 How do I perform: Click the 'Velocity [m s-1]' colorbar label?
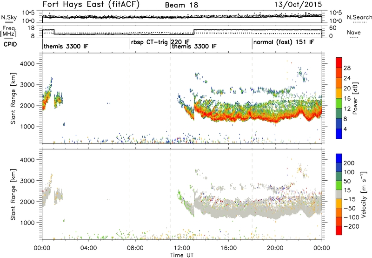tap(363, 194)
